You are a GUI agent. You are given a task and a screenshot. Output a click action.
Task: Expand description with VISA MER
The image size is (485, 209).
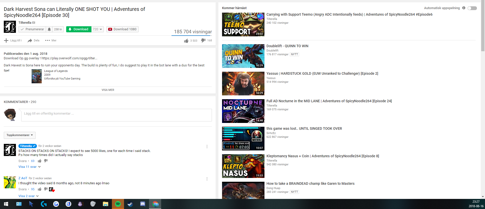coord(108,90)
